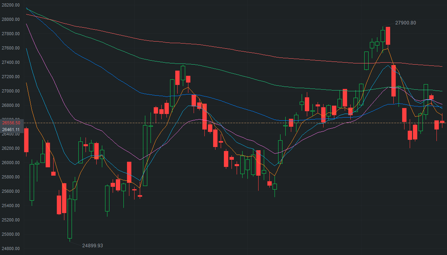This screenshot has height=255, width=447.
Task: Click the 25200.00 axis label
Action: 10,220
